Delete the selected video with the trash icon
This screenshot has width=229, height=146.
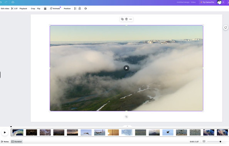pos(126,19)
